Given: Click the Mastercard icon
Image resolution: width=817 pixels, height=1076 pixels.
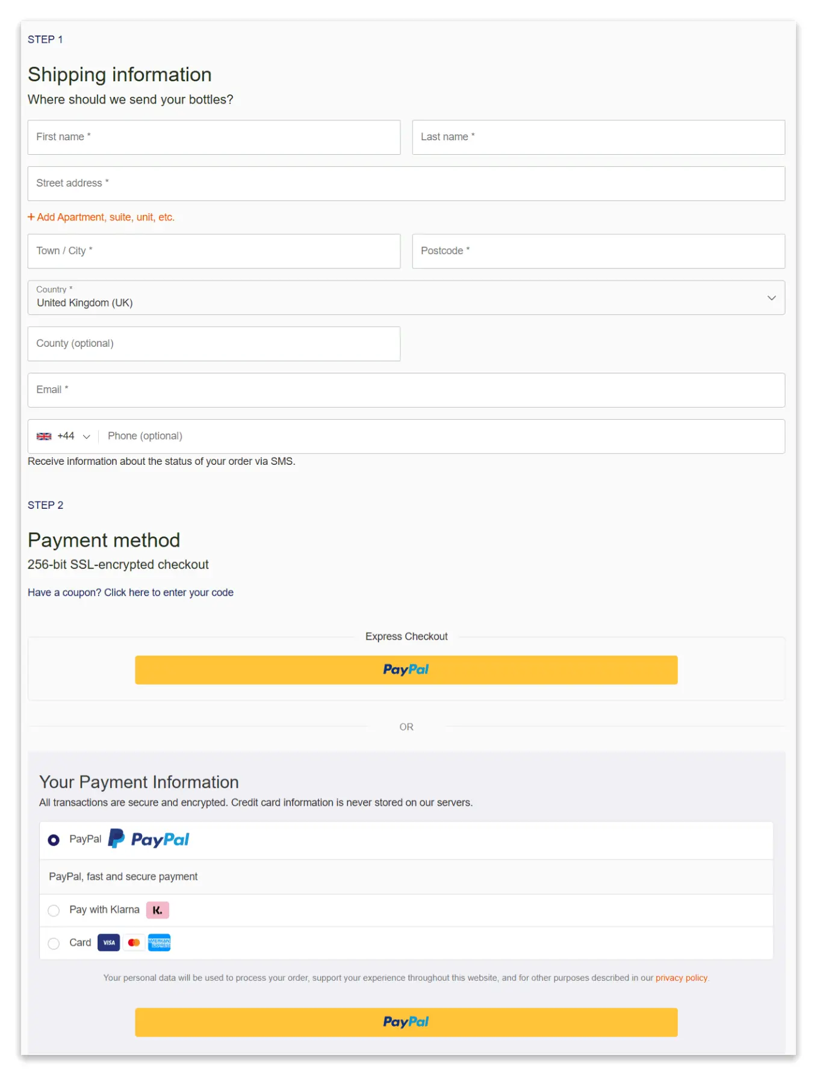Looking at the screenshot, I should point(134,942).
